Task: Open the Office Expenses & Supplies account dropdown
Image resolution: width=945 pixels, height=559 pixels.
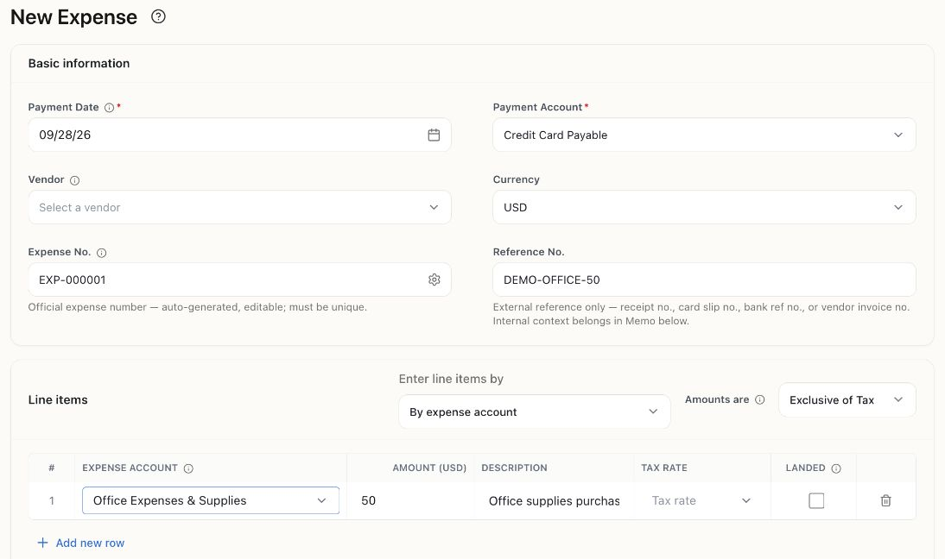Action: tap(210, 500)
